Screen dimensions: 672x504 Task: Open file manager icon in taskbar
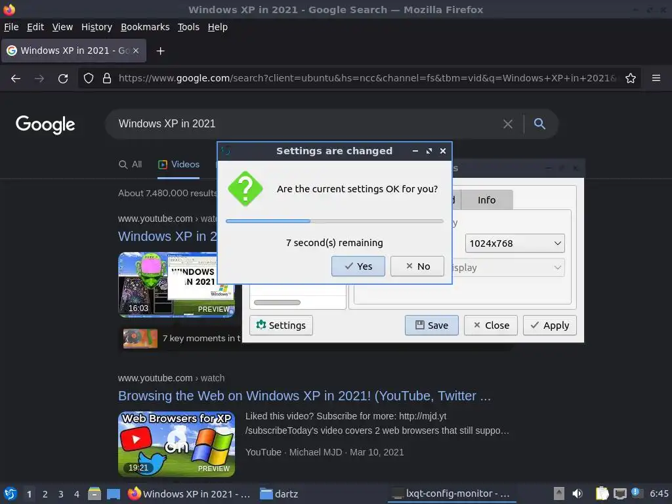coord(94,493)
